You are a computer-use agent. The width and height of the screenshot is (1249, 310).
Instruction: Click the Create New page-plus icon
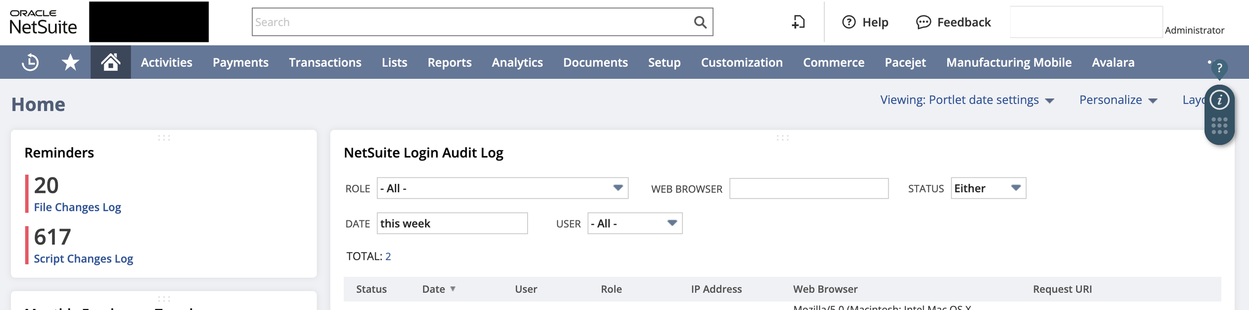click(798, 22)
